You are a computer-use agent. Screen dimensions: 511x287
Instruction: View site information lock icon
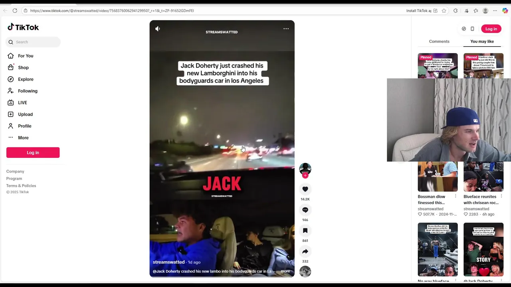[x=25, y=11]
